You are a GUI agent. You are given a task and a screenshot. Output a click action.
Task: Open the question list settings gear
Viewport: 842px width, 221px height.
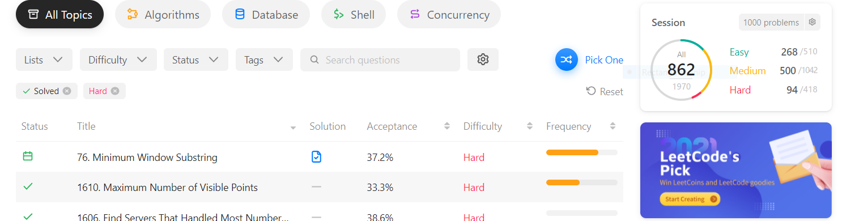tap(483, 59)
